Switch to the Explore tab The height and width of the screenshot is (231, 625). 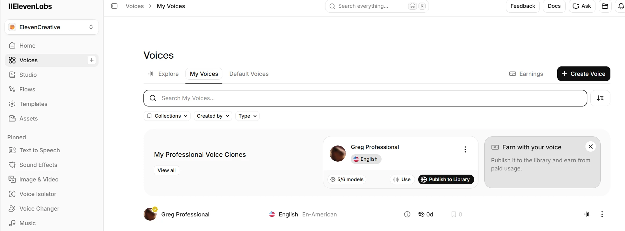click(163, 74)
